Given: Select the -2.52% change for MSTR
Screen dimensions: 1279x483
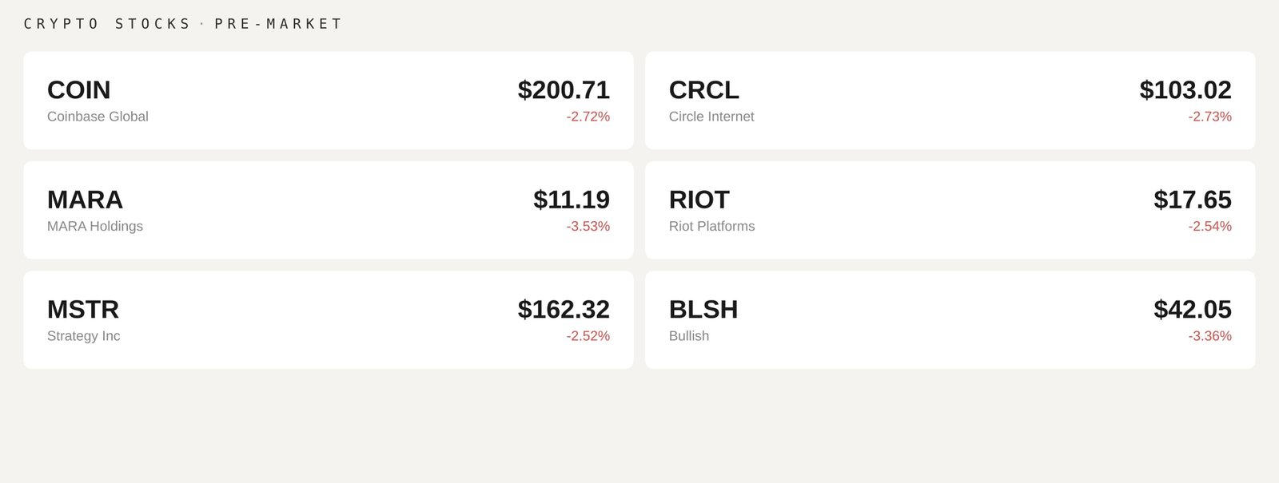Looking at the screenshot, I should [x=588, y=336].
